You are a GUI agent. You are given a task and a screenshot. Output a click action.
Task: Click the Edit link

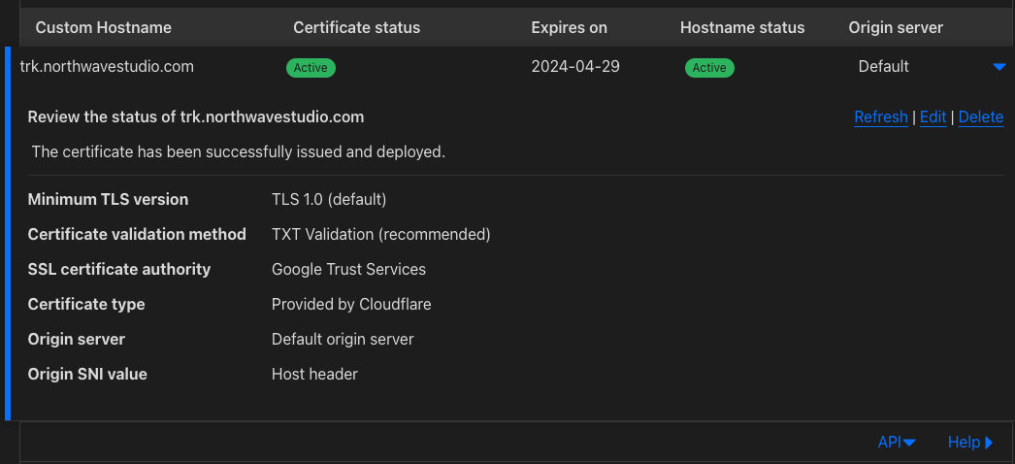pyautogui.click(x=933, y=117)
